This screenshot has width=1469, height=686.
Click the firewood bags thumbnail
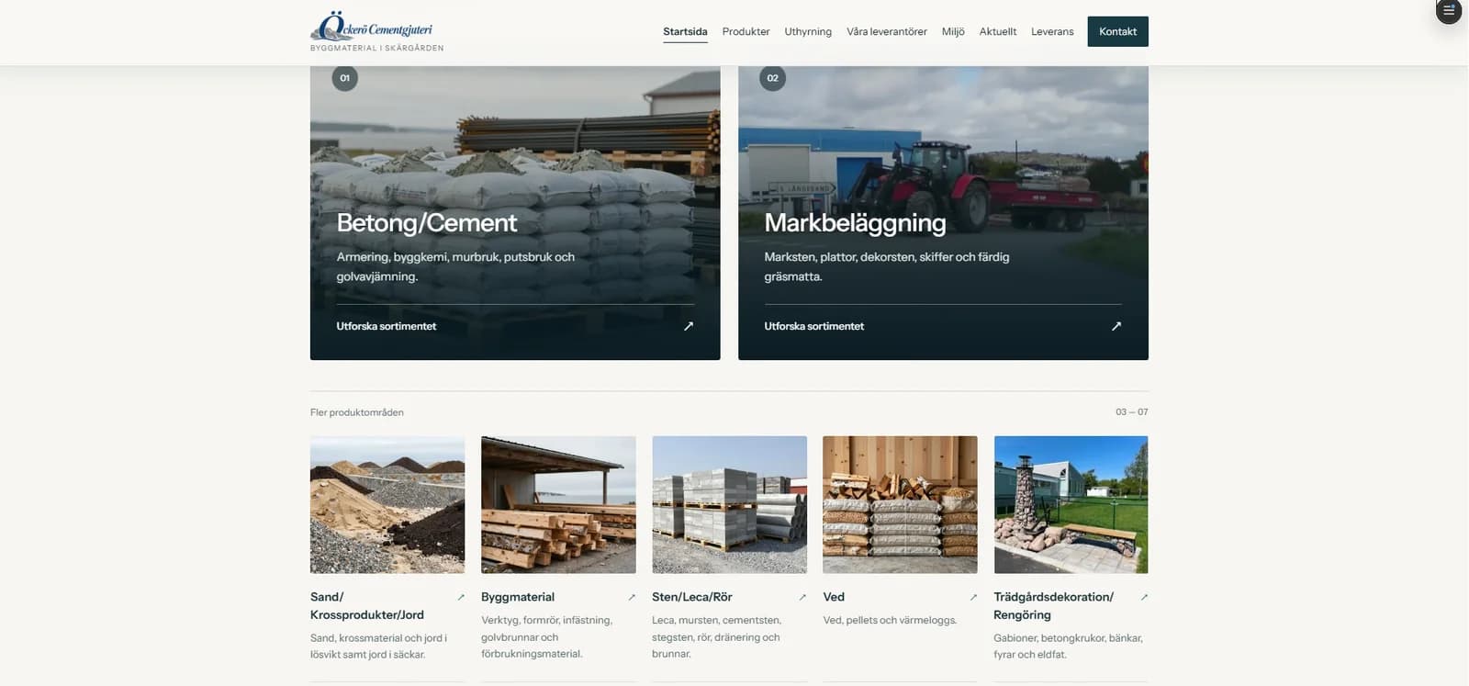pyautogui.click(x=900, y=505)
